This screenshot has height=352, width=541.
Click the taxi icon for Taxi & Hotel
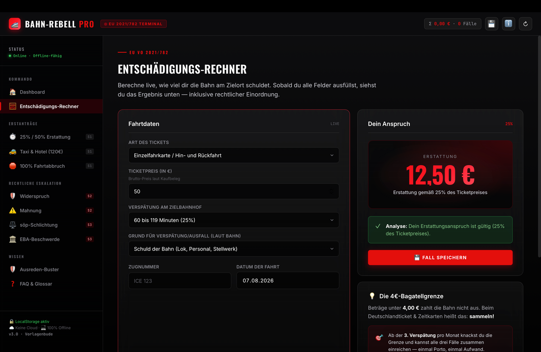click(x=13, y=152)
